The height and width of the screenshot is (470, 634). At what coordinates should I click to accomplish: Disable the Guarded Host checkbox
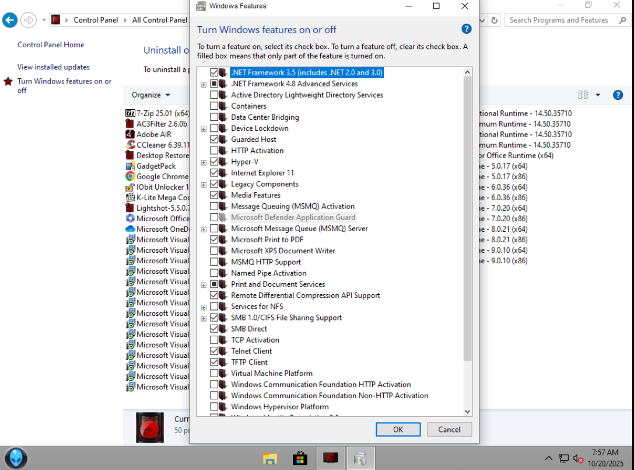point(214,140)
